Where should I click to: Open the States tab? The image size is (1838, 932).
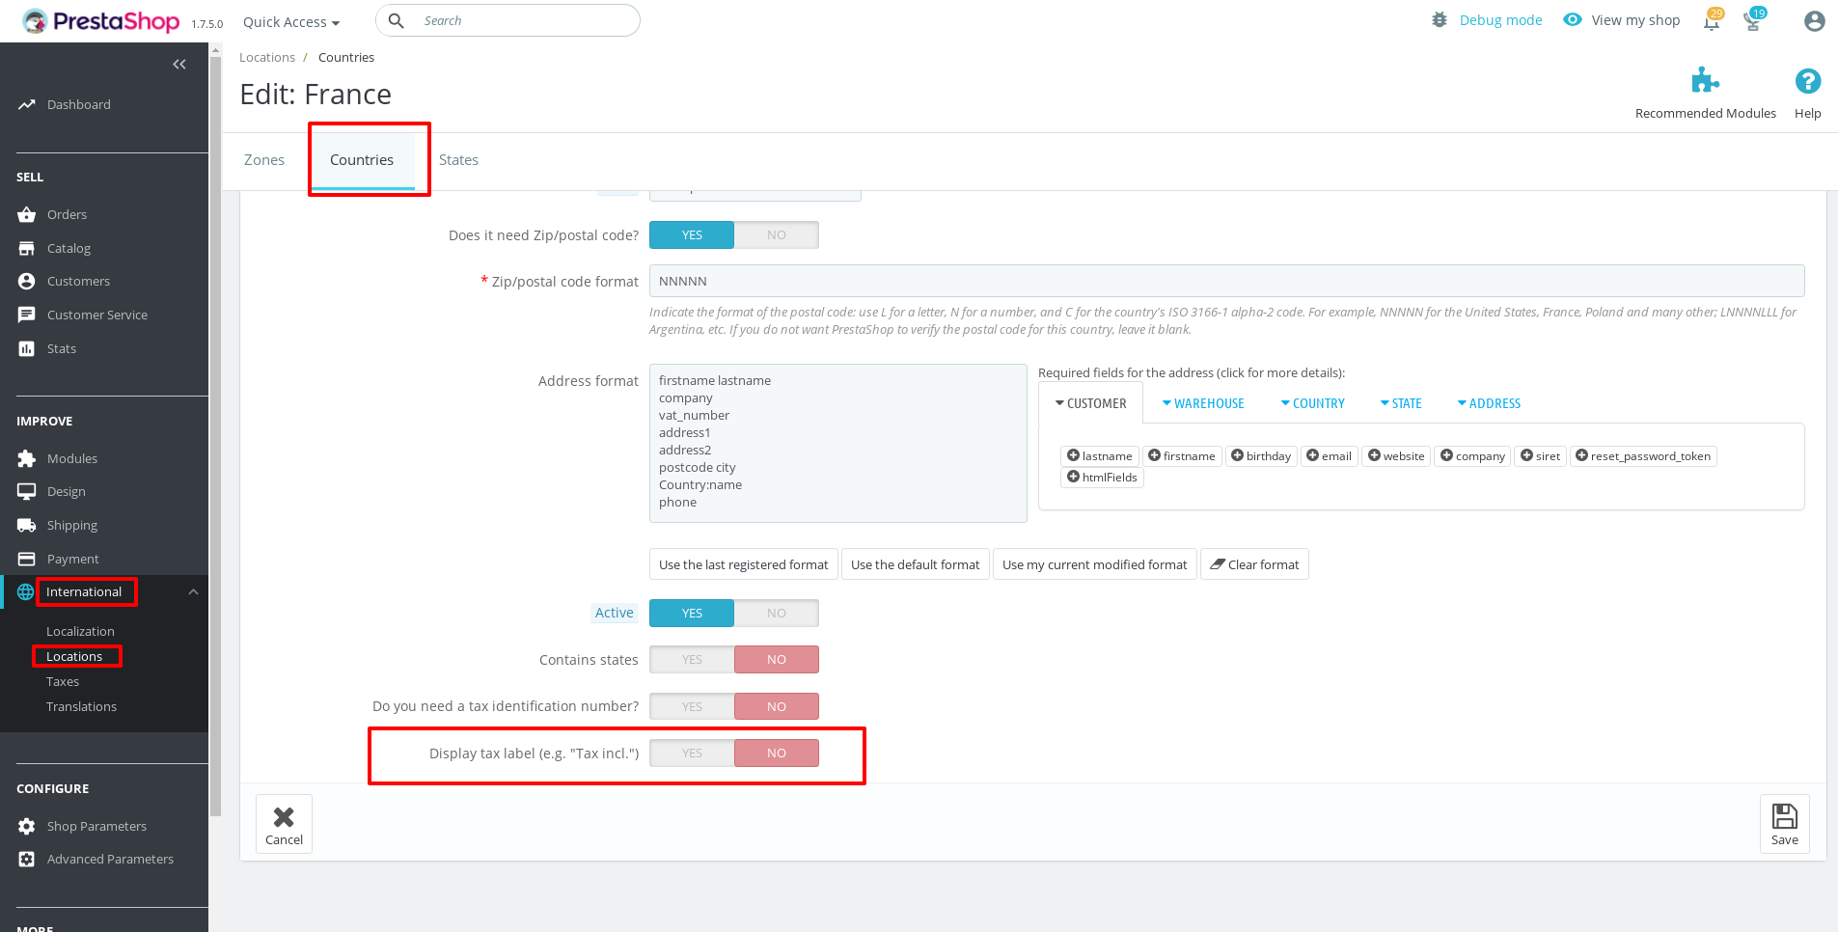pyautogui.click(x=458, y=159)
